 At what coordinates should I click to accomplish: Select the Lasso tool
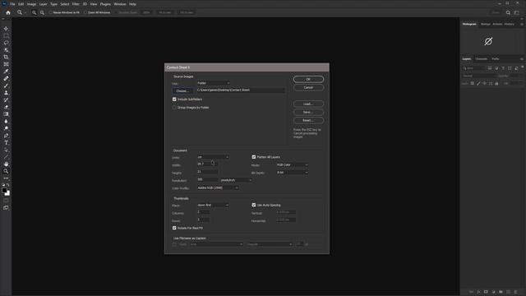pyautogui.click(x=6, y=43)
